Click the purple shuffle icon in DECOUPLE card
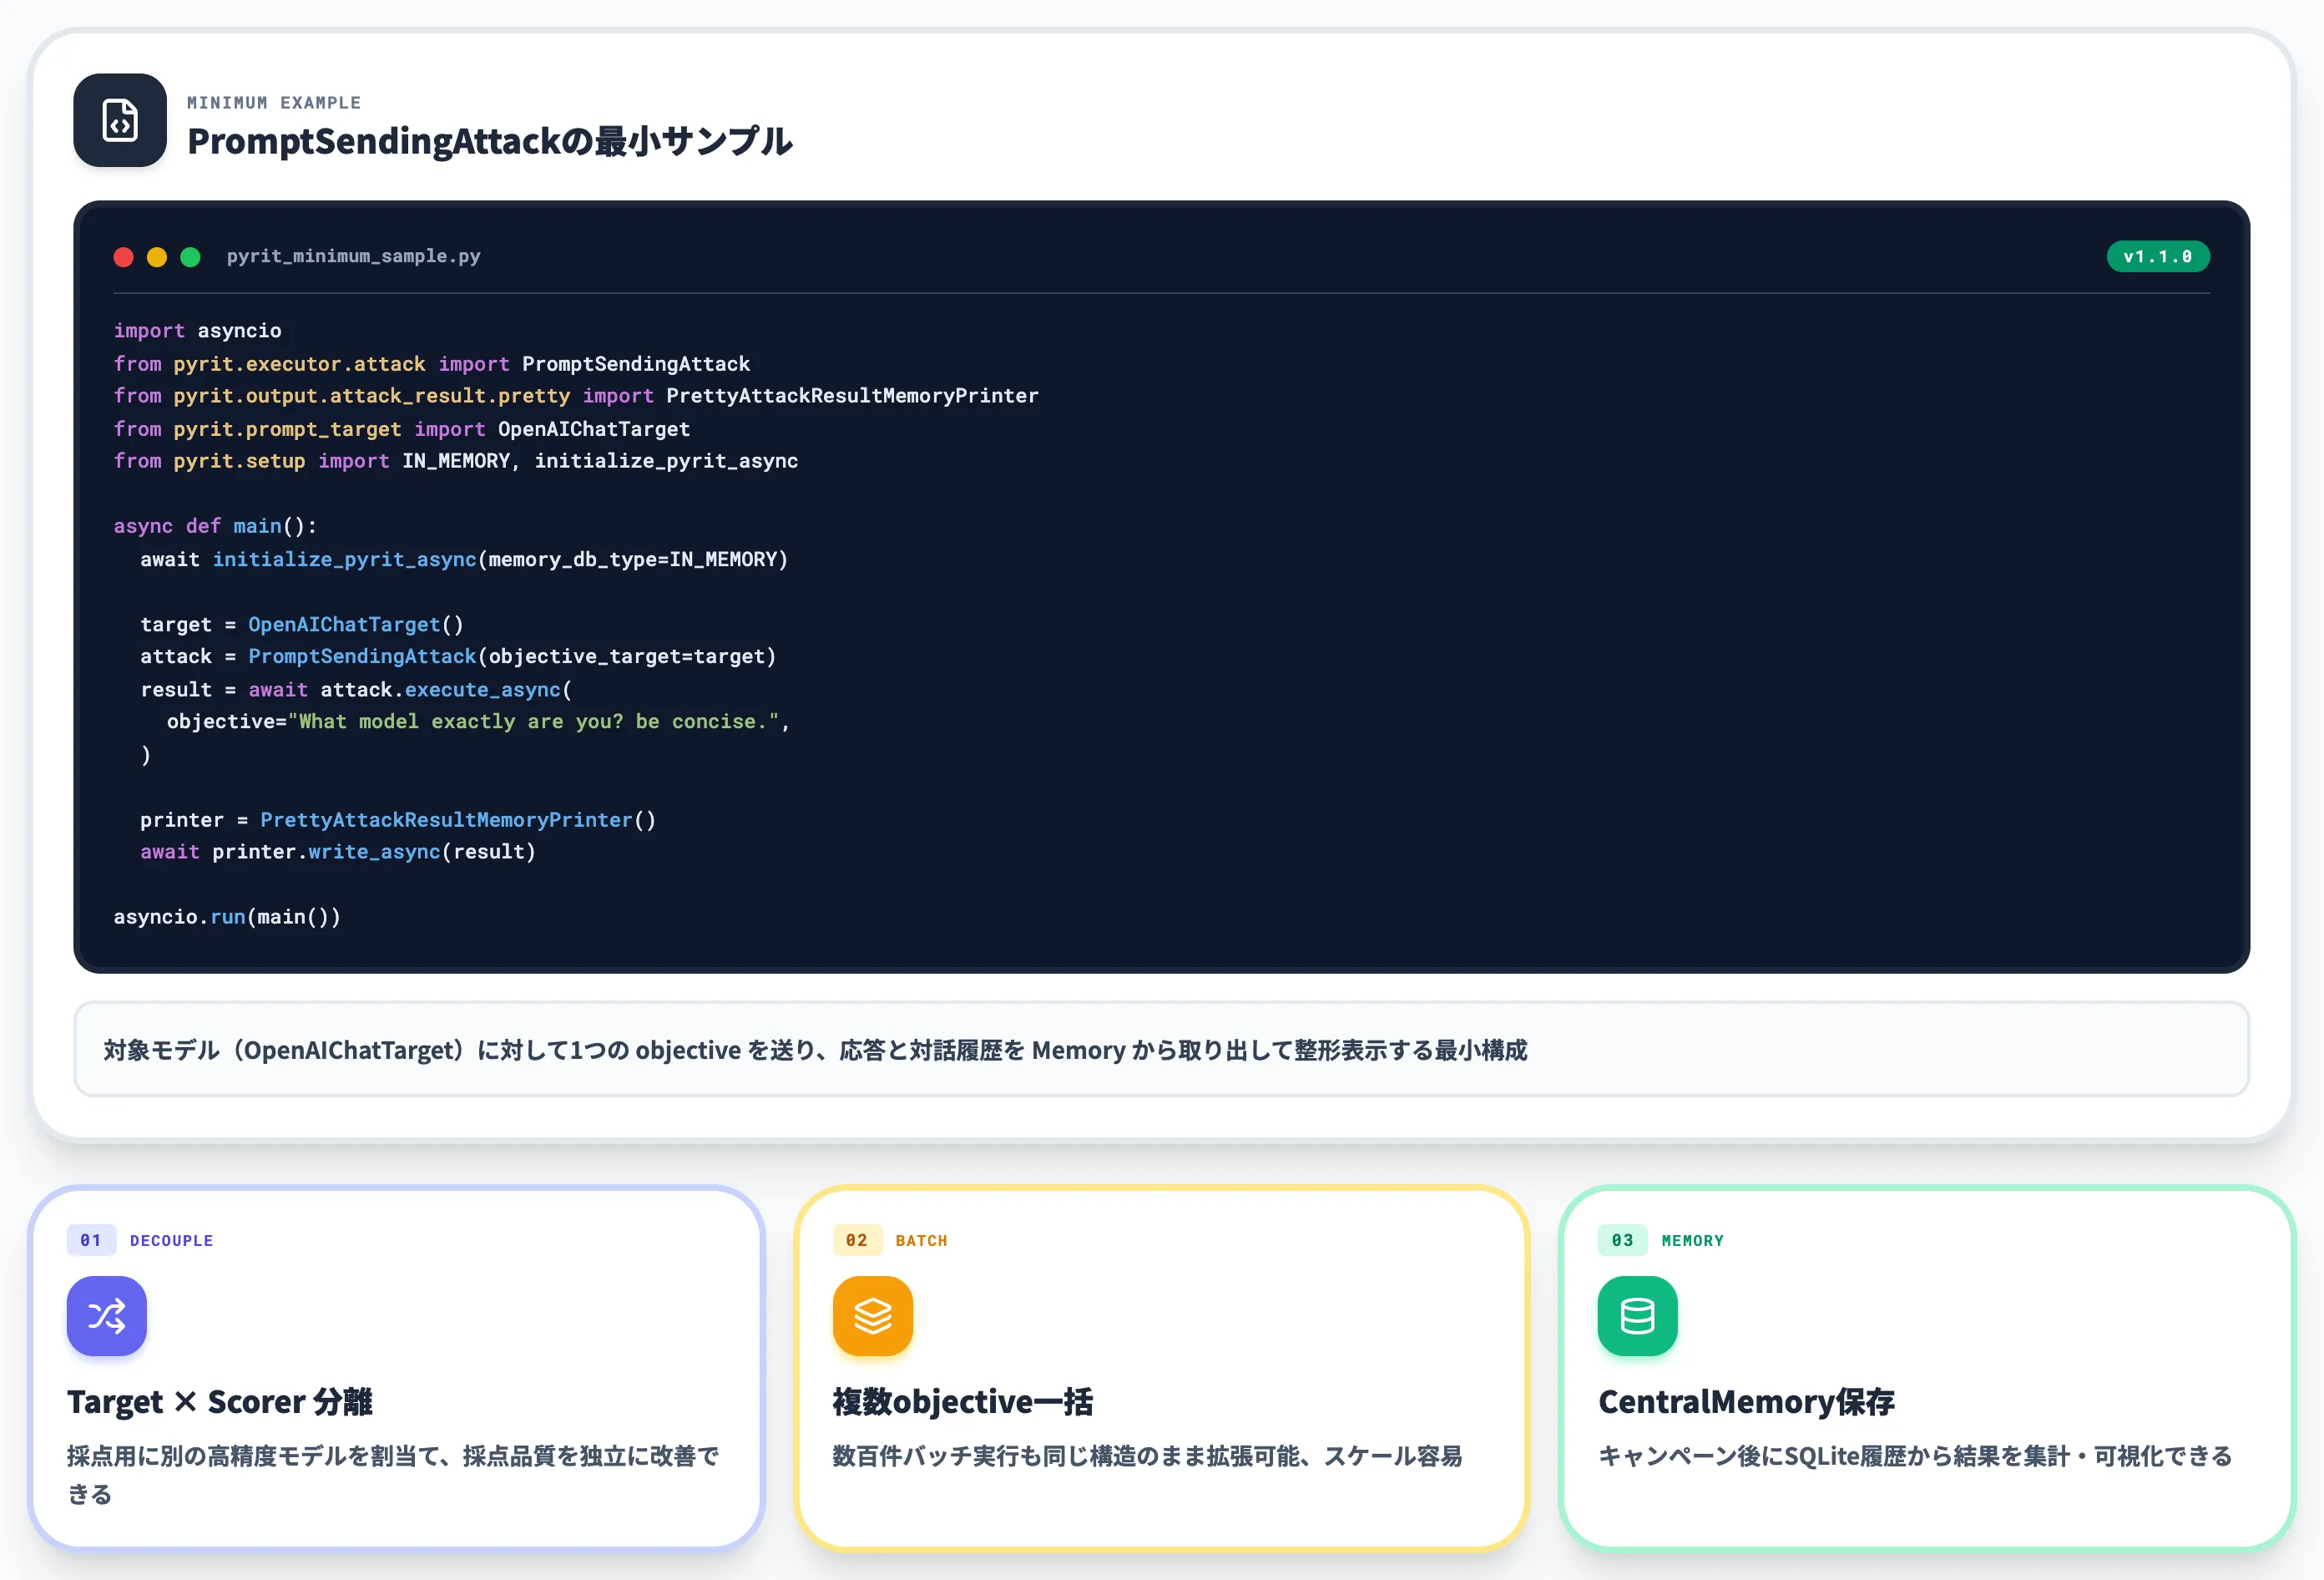 pyautogui.click(x=107, y=1314)
